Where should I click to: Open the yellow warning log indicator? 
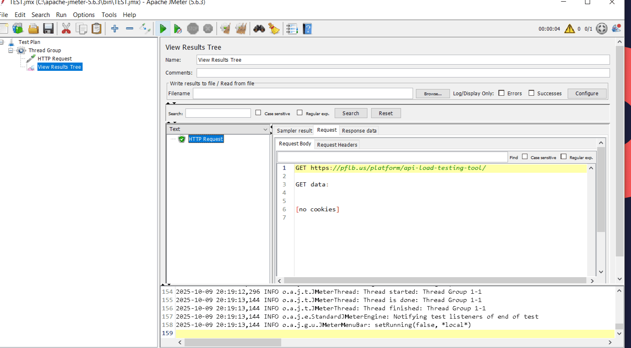(570, 29)
